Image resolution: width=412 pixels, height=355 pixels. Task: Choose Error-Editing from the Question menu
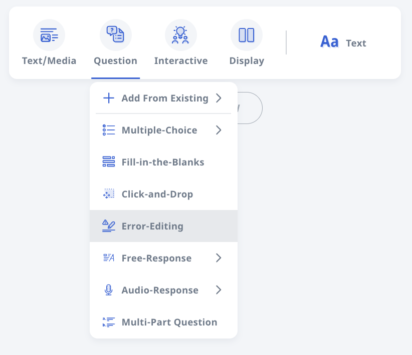[x=152, y=226]
